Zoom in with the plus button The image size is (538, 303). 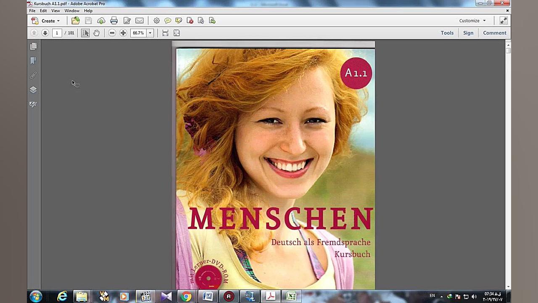(123, 33)
